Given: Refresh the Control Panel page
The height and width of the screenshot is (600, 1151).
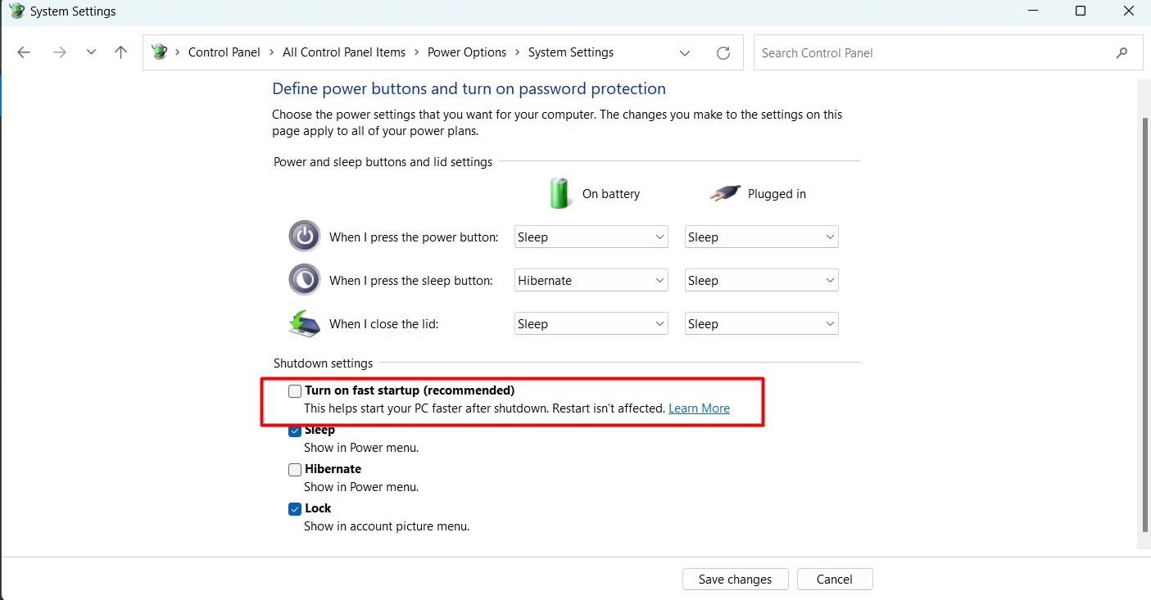Looking at the screenshot, I should tap(723, 52).
